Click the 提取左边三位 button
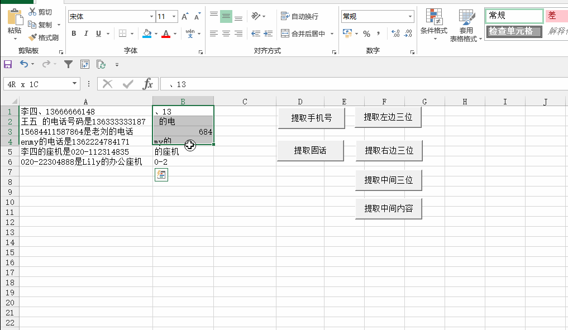 pyautogui.click(x=388, y=117)
